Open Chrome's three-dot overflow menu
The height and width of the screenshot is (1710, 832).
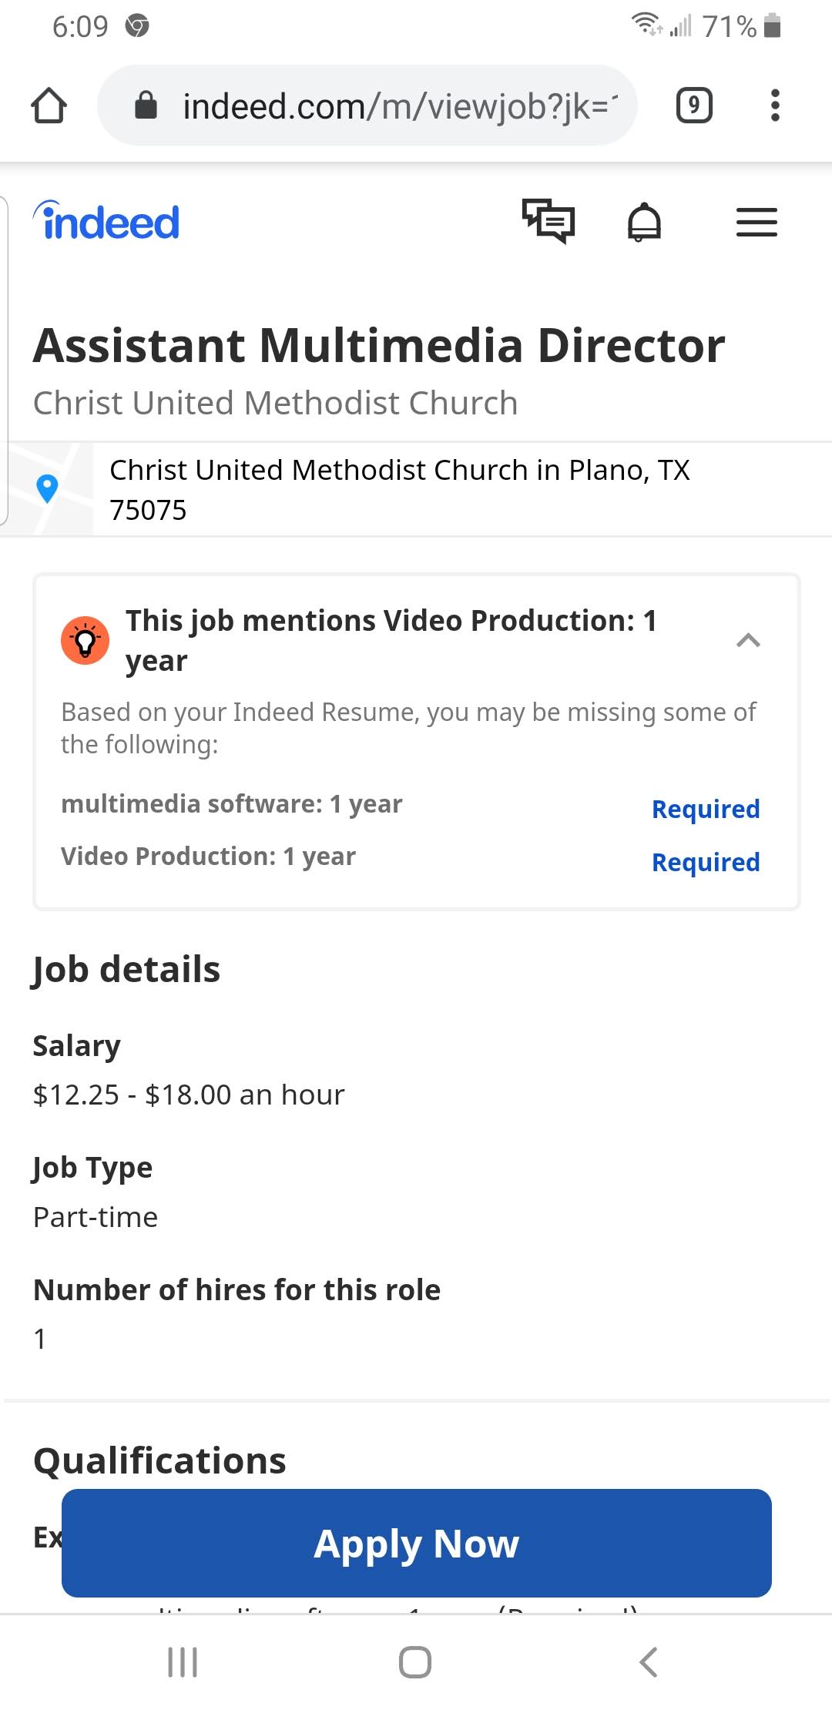pos(775,106)
